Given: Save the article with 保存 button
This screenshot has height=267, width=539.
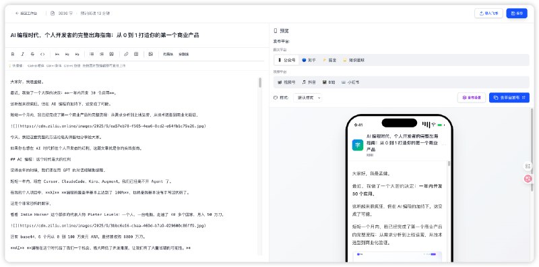Looking at the screenshot, I should click(x=517, y=13).
